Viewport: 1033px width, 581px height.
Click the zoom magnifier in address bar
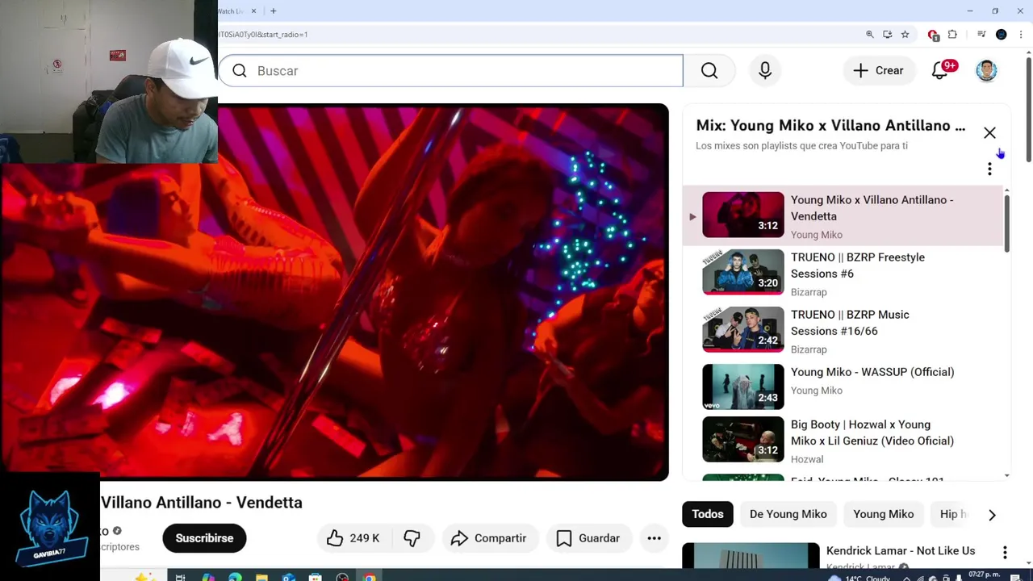coord(869,35)
